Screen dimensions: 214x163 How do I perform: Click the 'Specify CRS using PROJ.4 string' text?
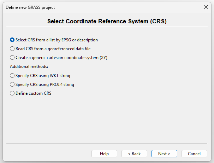[45, 85]
